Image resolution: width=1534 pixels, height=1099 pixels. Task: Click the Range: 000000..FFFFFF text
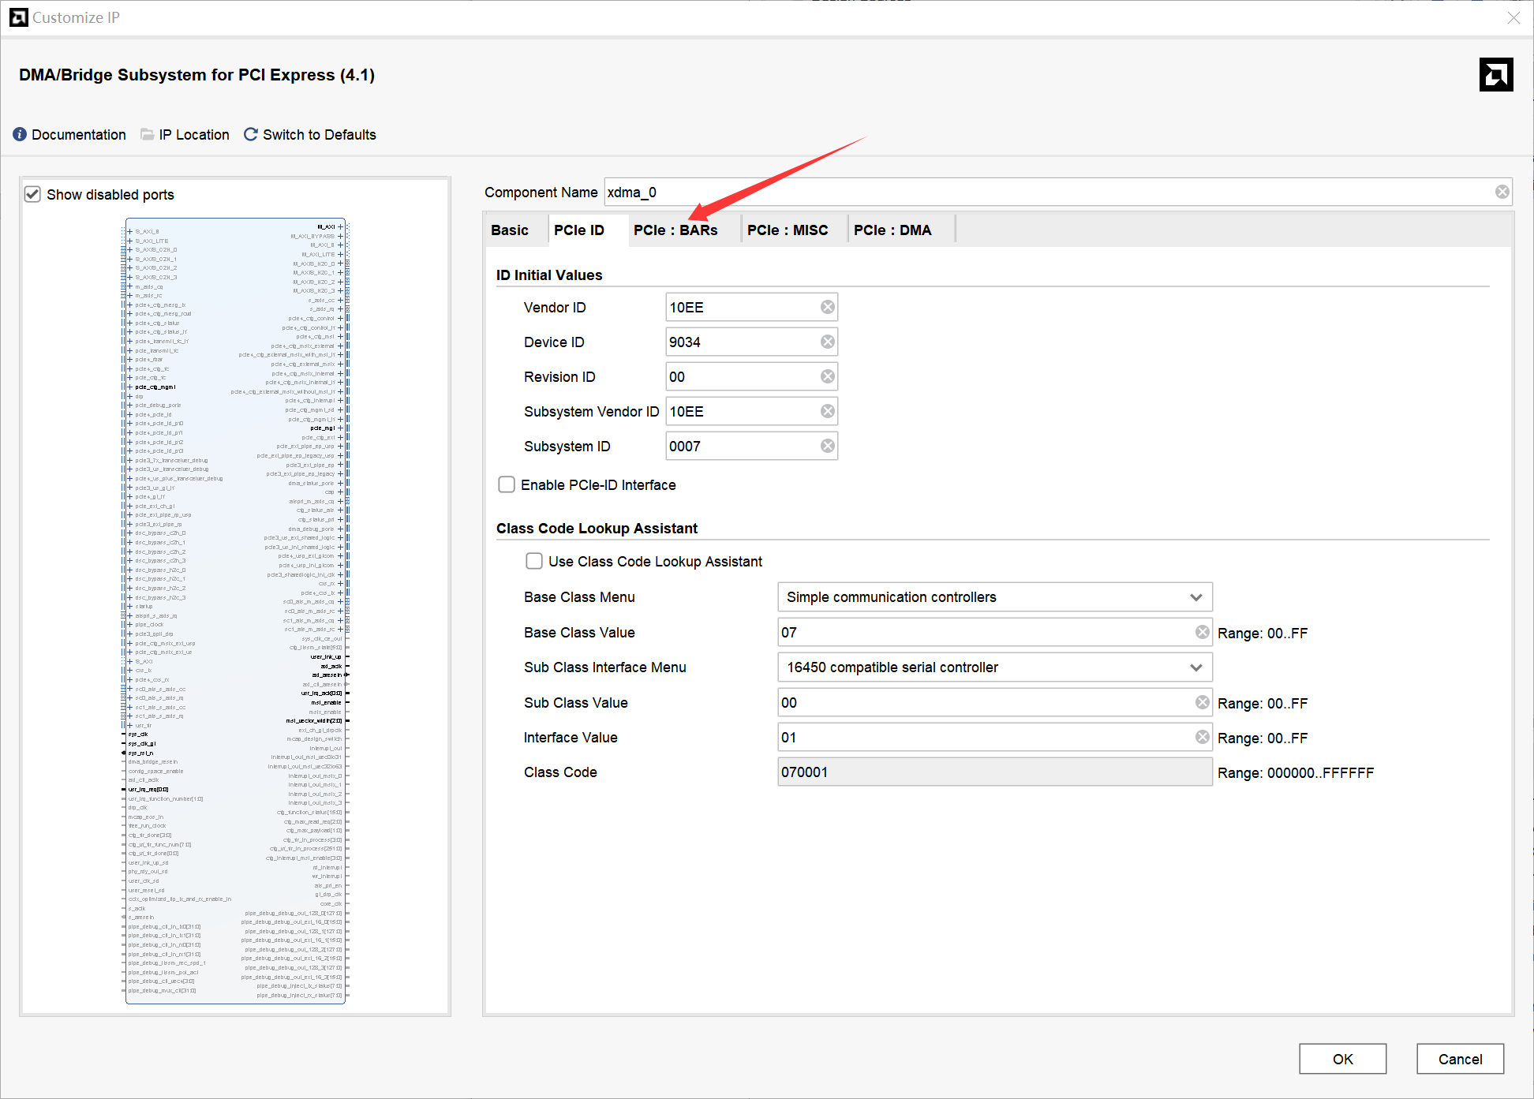click(1296, 773)
